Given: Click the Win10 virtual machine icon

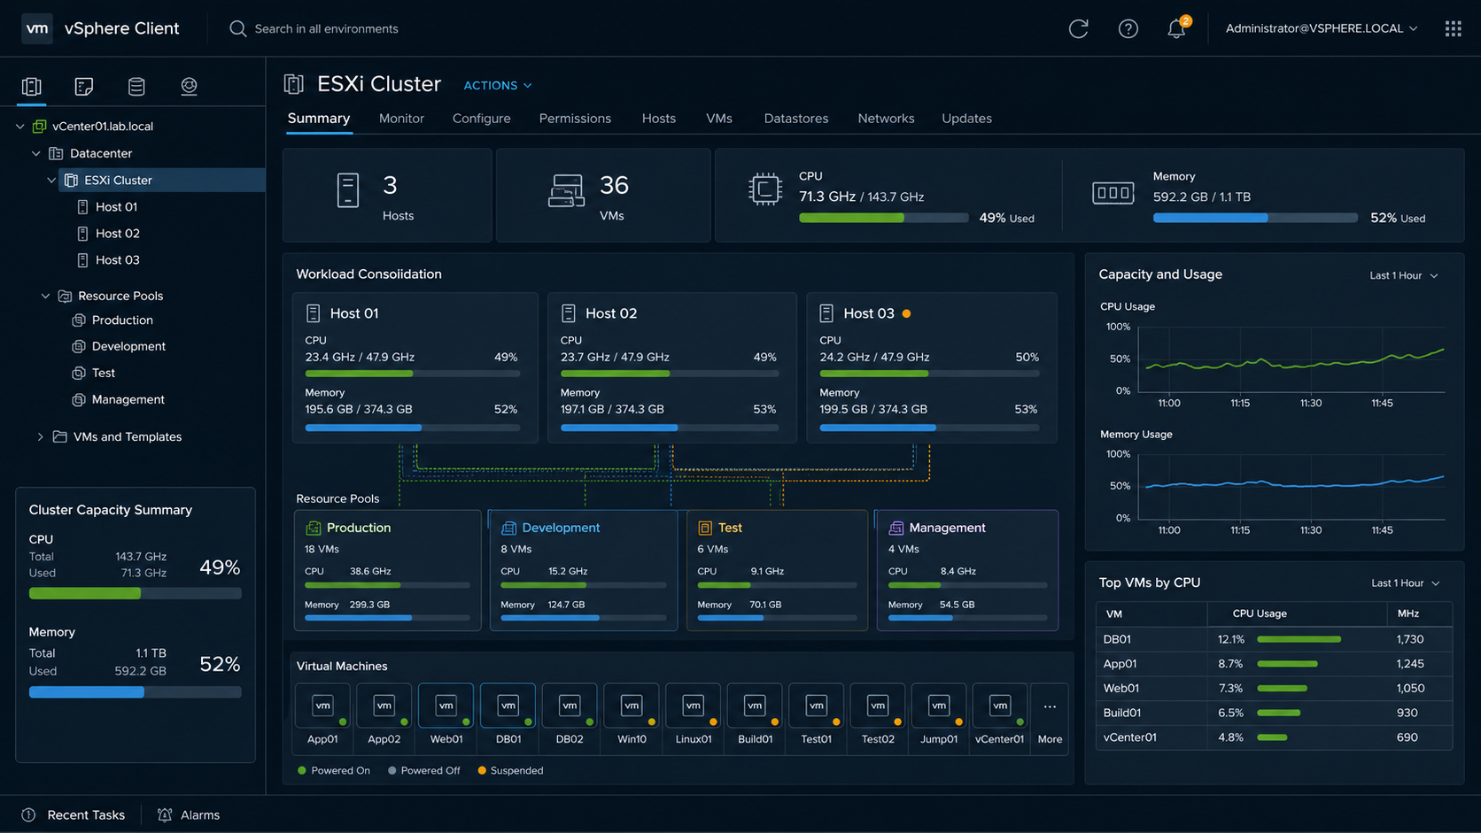Looking at the screenshot, I should (631, 706).
